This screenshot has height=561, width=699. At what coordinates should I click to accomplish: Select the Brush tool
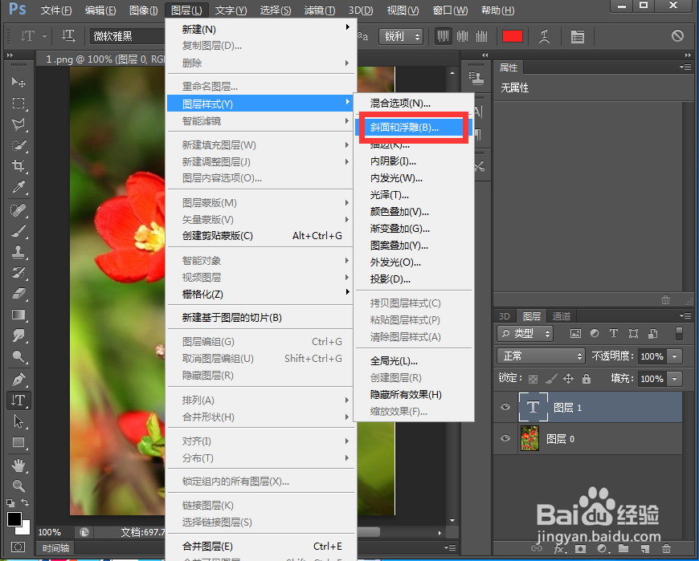[x=18, y=231]
